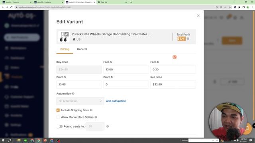Check Allow Marketplace Sellers

tap(58, 117)
